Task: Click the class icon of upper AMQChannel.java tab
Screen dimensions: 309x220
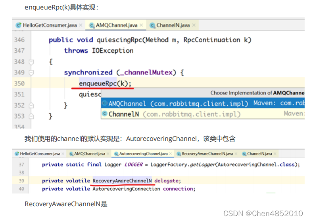Action: (x=92, y=25)
